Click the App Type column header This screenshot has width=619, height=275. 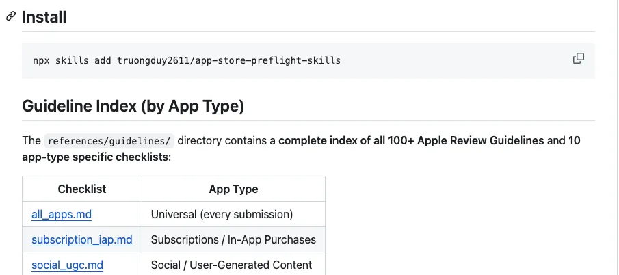[x=233, y=189]
